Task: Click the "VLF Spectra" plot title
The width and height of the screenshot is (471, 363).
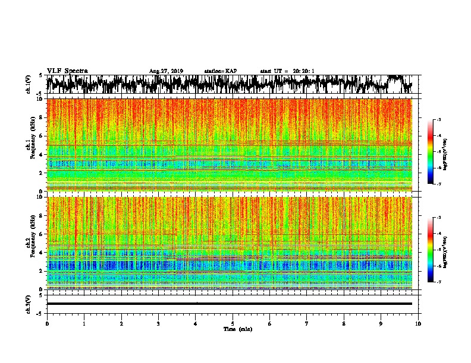Action: (x=67, y=71)
